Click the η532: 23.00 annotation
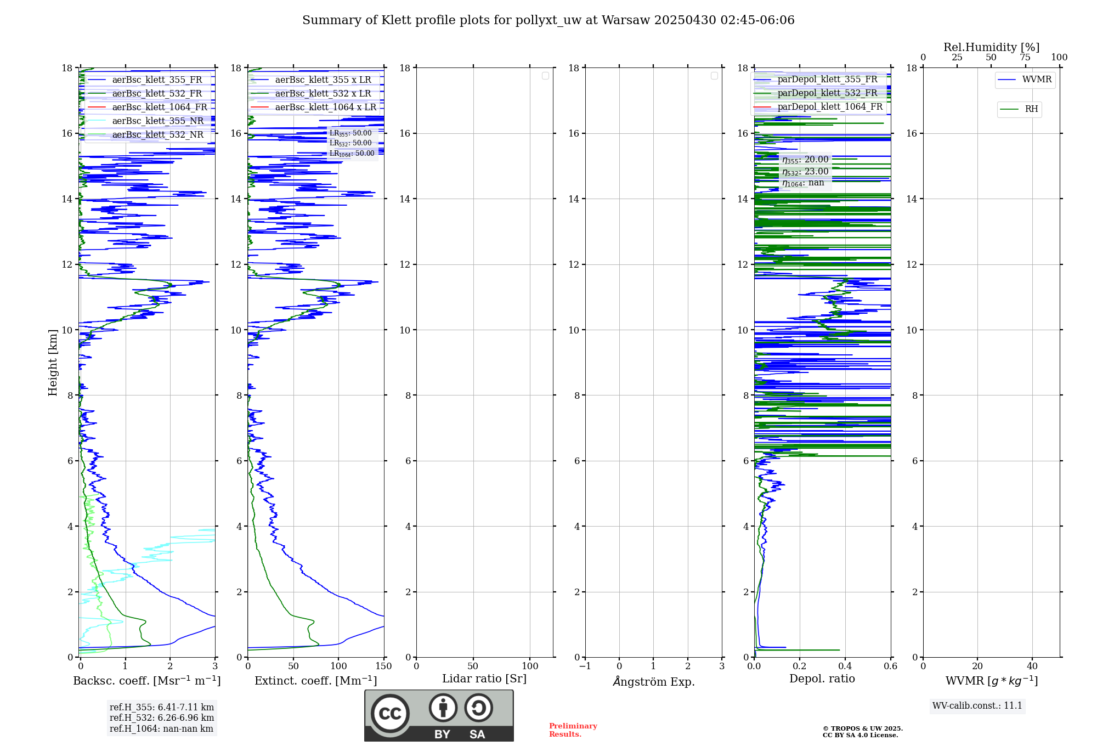 click(805, 172)
